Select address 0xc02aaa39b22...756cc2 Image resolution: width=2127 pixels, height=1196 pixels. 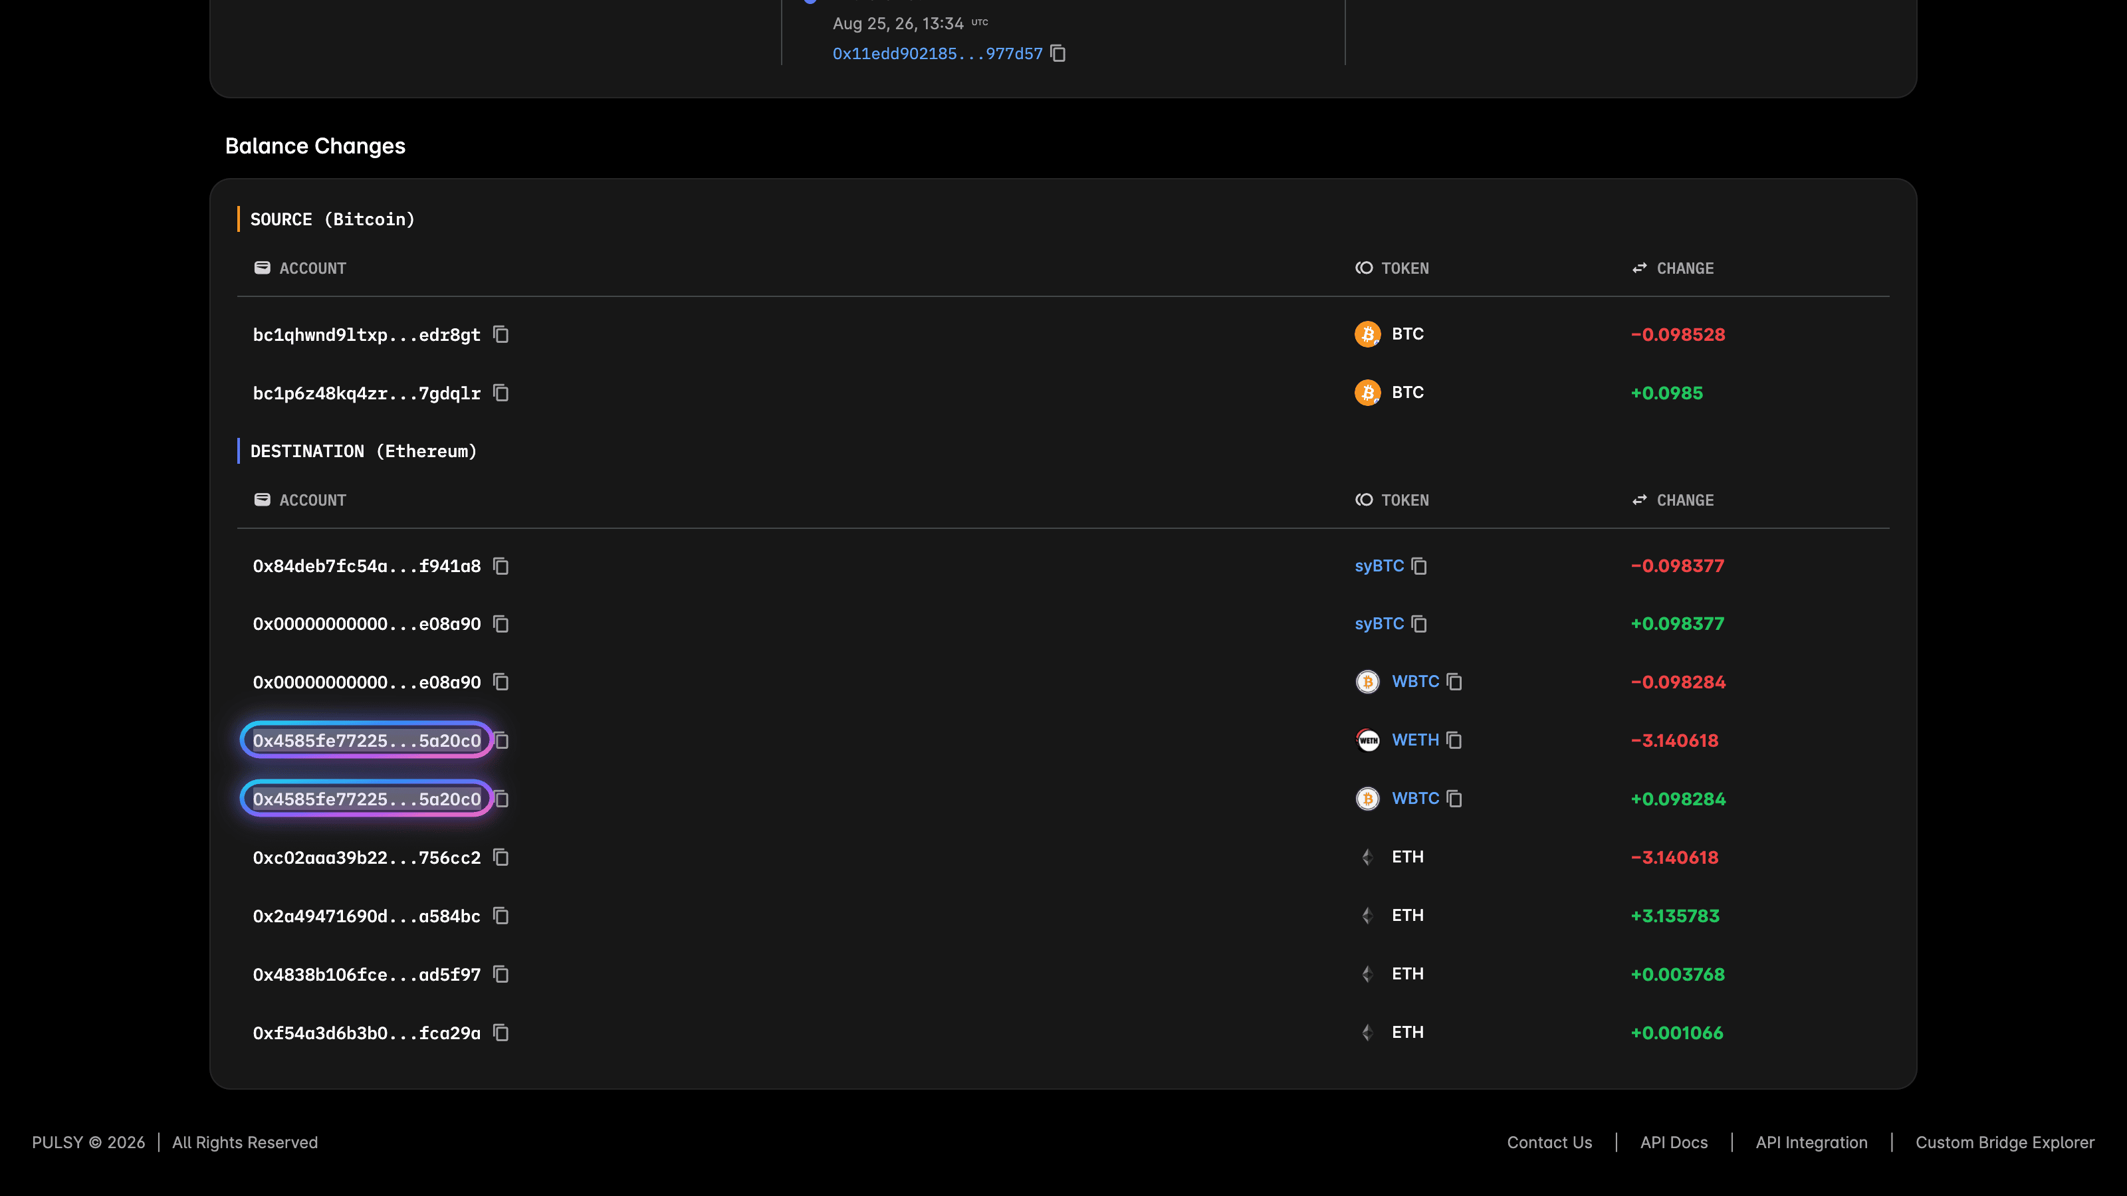[x=367, y=858]
